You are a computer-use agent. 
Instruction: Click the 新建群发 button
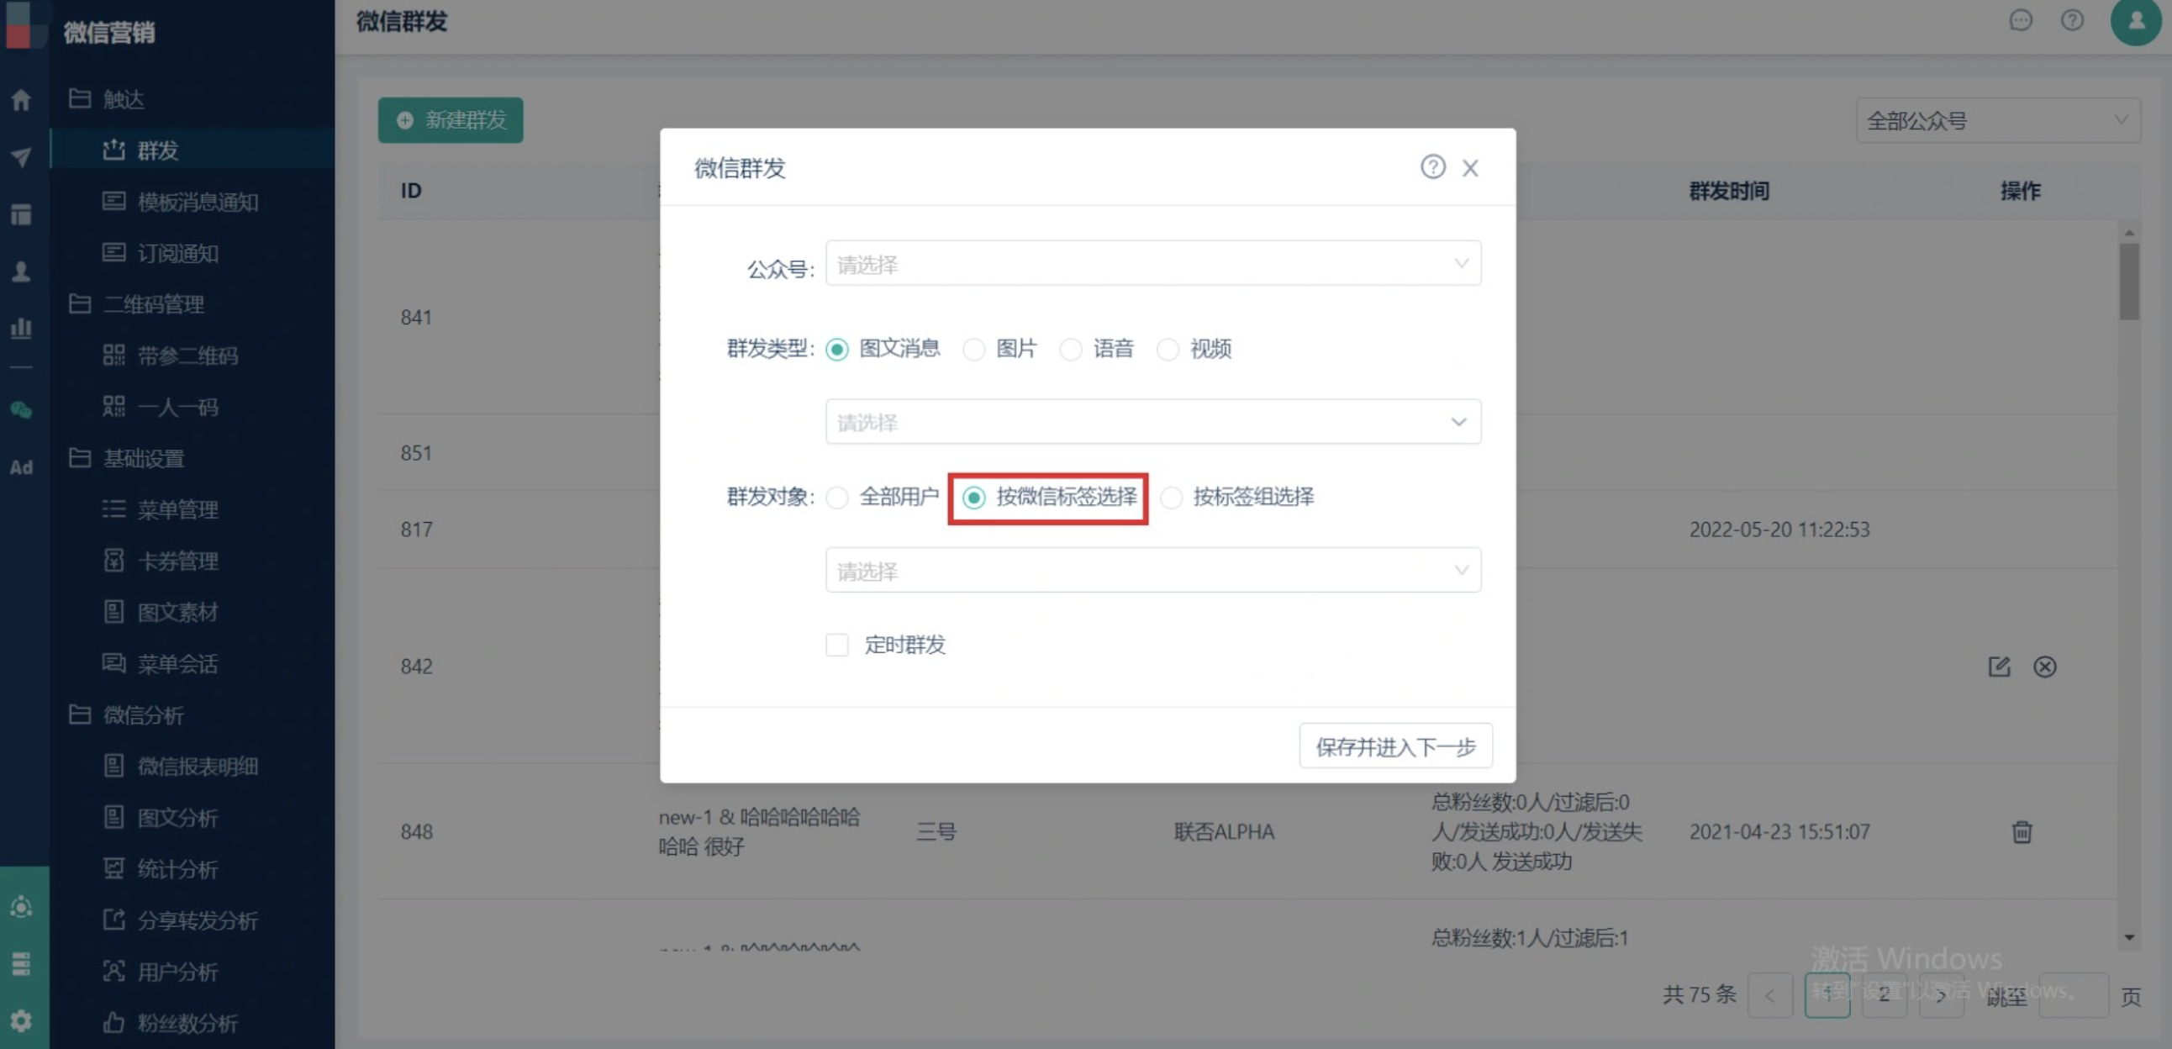(x=451, y=119)
